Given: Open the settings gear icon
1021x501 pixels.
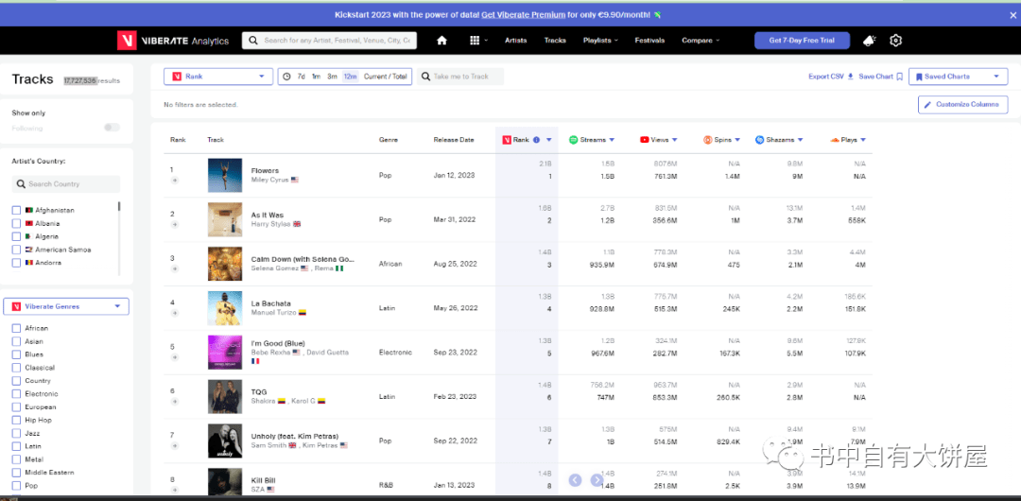Looking at the screenshot, I should 895,41.
